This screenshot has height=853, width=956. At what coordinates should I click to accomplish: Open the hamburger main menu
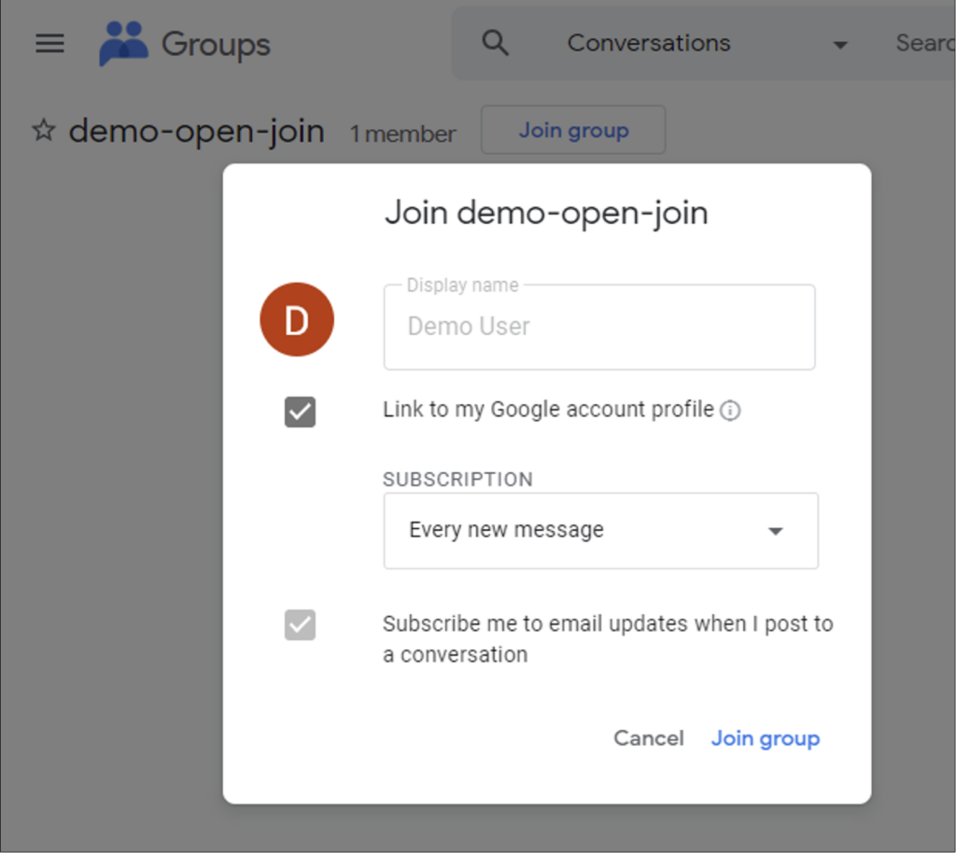pos(49,43)
